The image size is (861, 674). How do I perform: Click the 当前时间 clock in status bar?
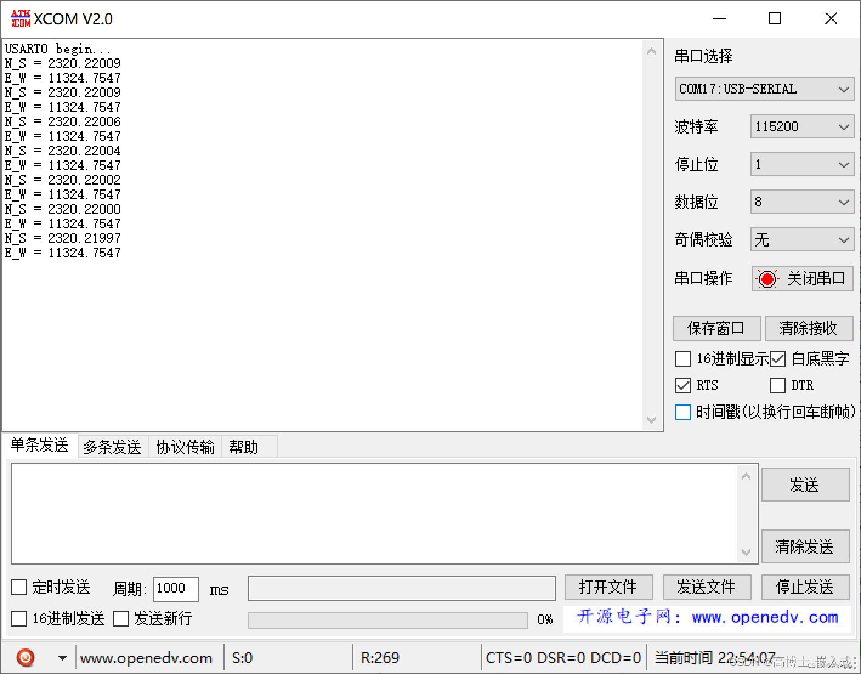coord(715,658)
